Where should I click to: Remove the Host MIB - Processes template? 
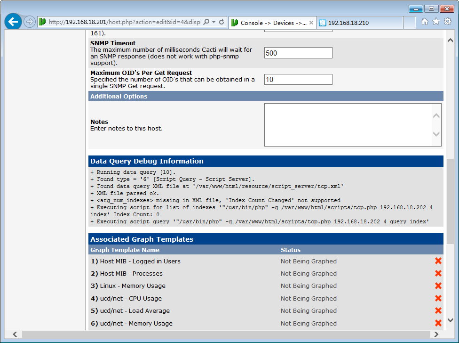click(438, 273)
